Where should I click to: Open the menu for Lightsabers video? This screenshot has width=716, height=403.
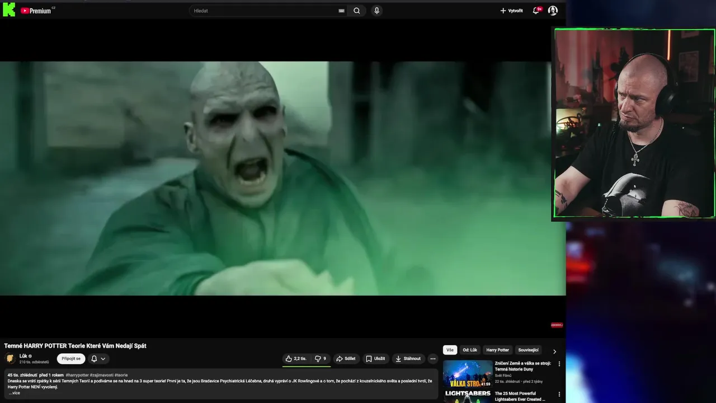[559, 395]
